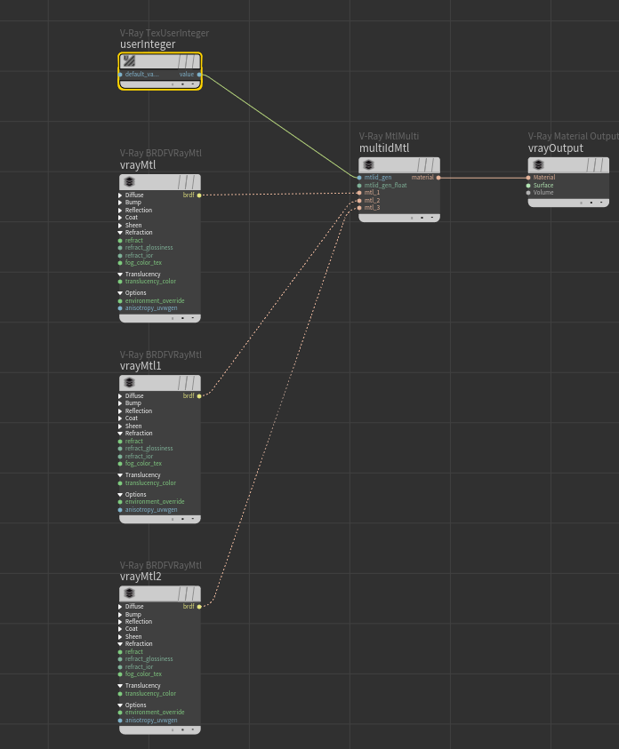
Task: Collapse the Refraction group on vrayMtl
Action: pyautogui.click(x=120, y=233)
